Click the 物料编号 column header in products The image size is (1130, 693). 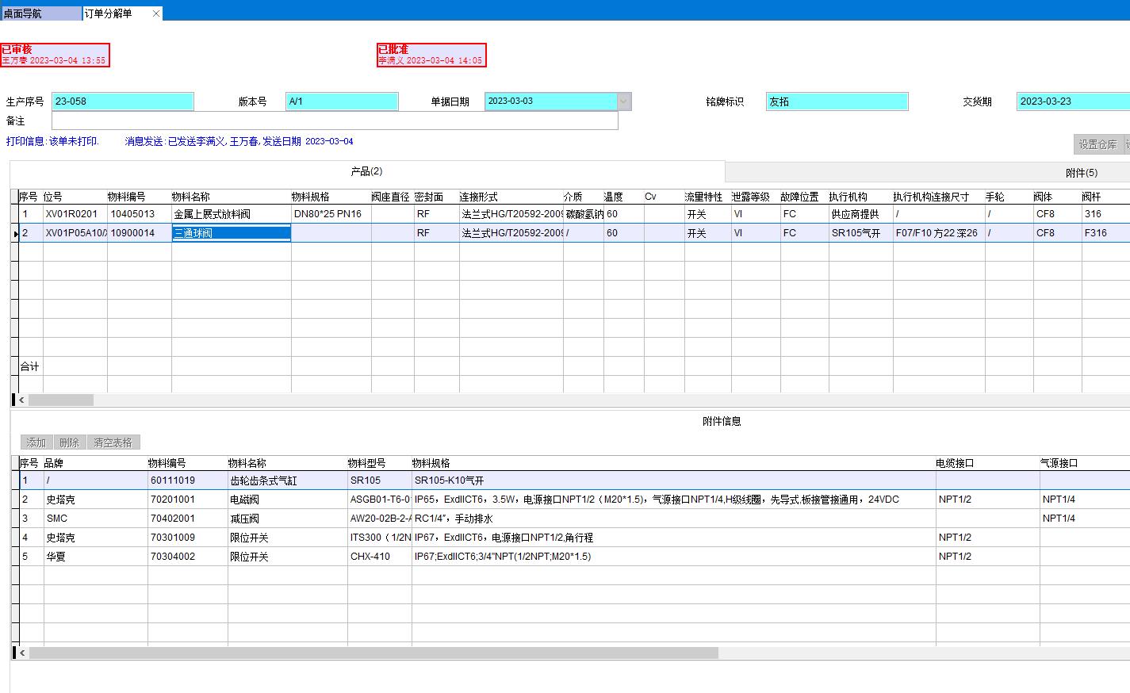(x=127, y=197)
